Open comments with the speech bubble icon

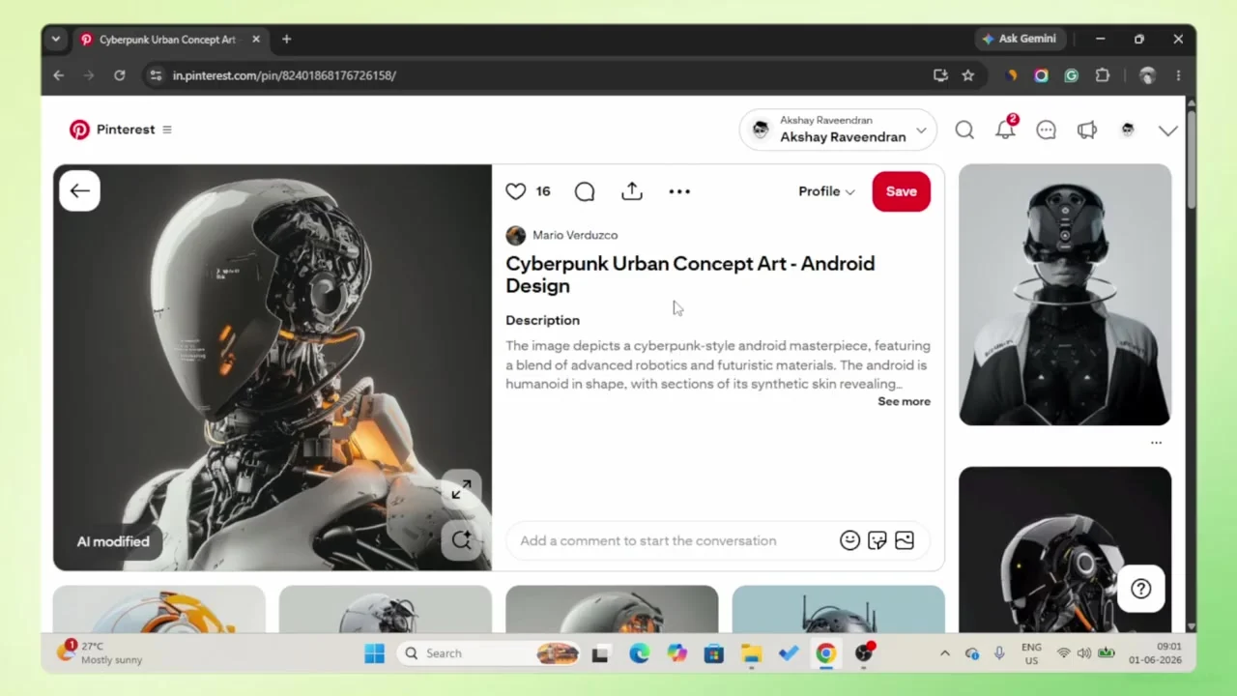(x=585, y=191)
